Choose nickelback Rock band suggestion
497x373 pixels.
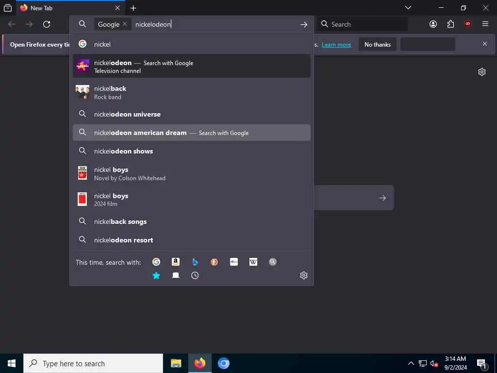pyautogui.click(x=191, y=92)
